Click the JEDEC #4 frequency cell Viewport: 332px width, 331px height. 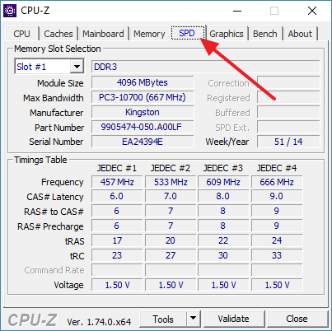coord(277,182)
